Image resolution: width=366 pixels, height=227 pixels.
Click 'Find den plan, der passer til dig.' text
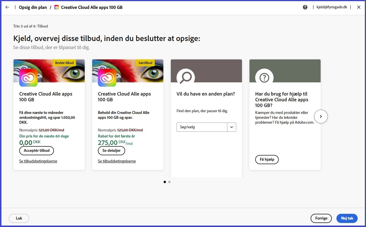202,111
